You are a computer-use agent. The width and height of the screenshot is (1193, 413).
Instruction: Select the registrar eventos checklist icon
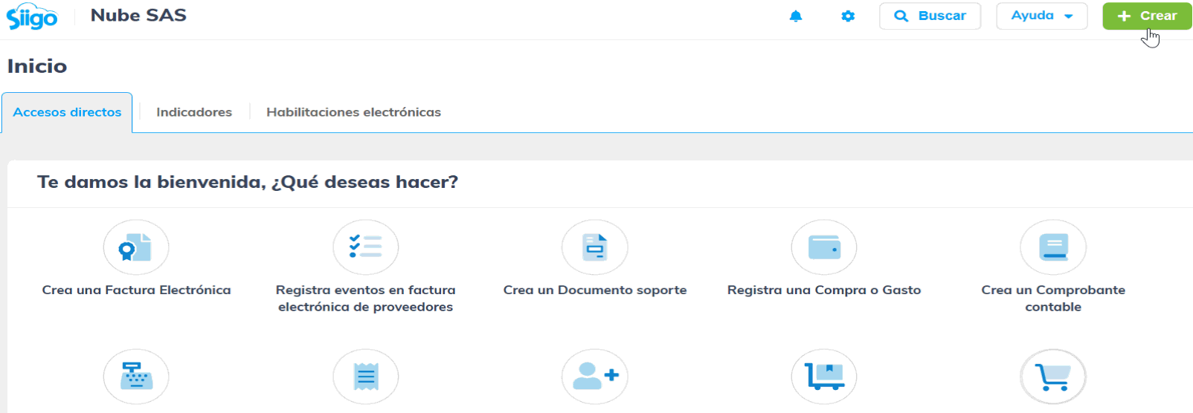click(x=365, y=247)
